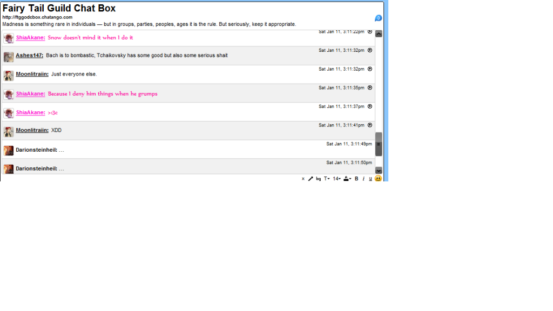Click the arrow icon next to 3:11:37pm timestamp
The height and width of the screenshot is (311, 553).
pos(370,106)
